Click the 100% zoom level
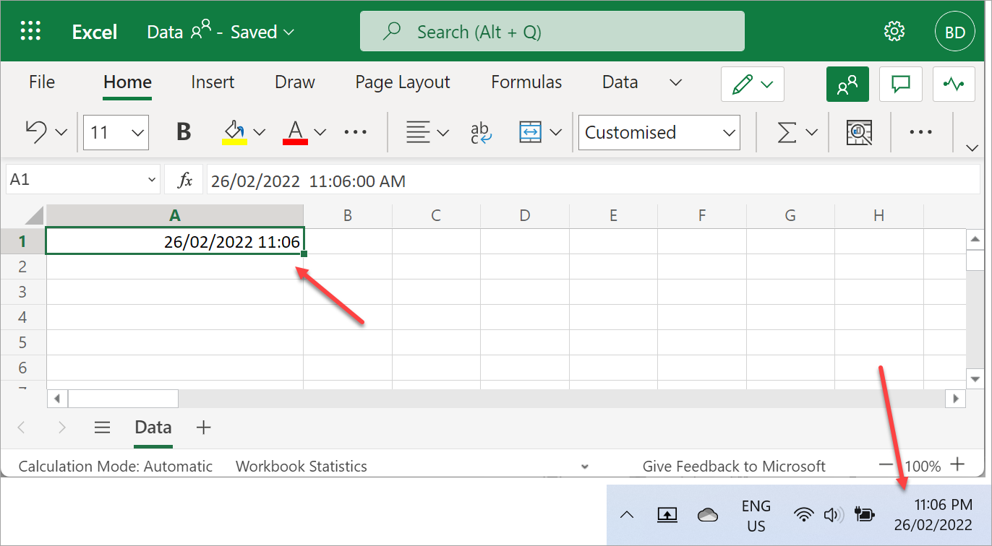992x546 pixels. (x=923, y=467)
